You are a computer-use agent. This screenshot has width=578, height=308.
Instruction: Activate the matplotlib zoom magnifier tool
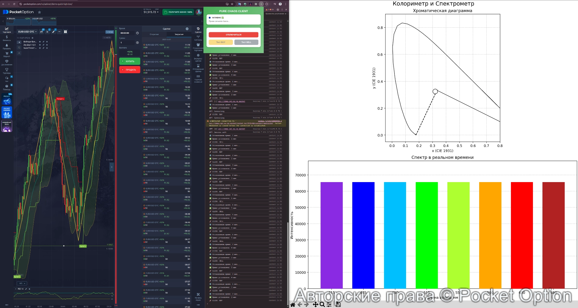[322, 305]
